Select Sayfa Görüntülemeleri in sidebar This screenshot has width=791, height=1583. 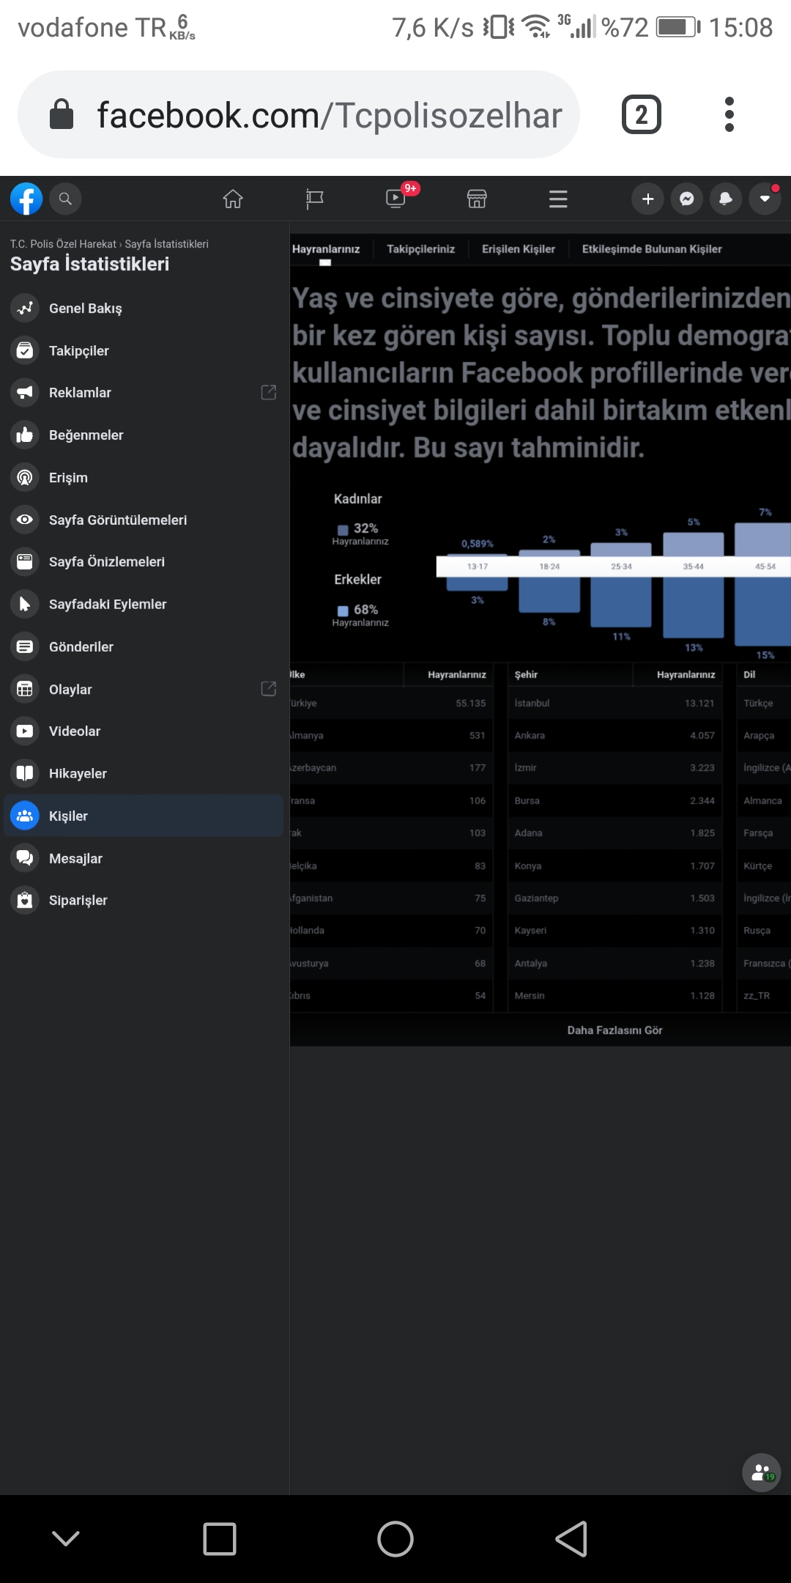click(144, 520)
